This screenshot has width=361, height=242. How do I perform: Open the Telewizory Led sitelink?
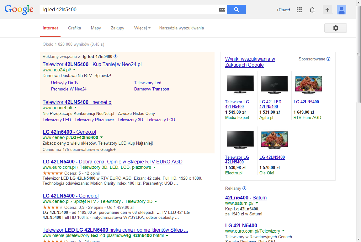point(148,83)
